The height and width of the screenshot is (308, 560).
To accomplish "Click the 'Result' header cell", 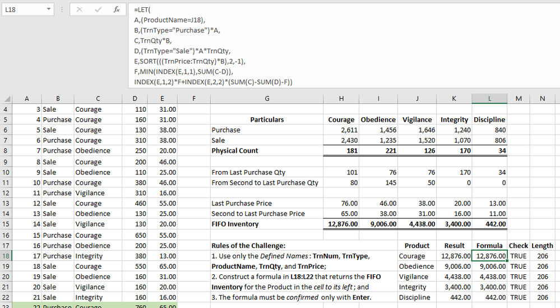I will [x=454, y=246].
